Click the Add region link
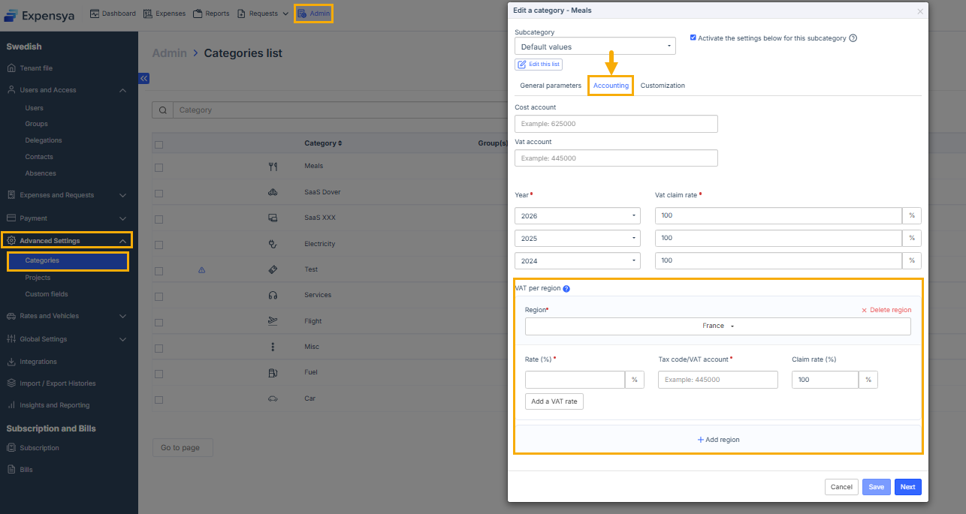Image resolution: width=966 pixels, height=514 pixels. pyautogui.click(x=718, y=440)
